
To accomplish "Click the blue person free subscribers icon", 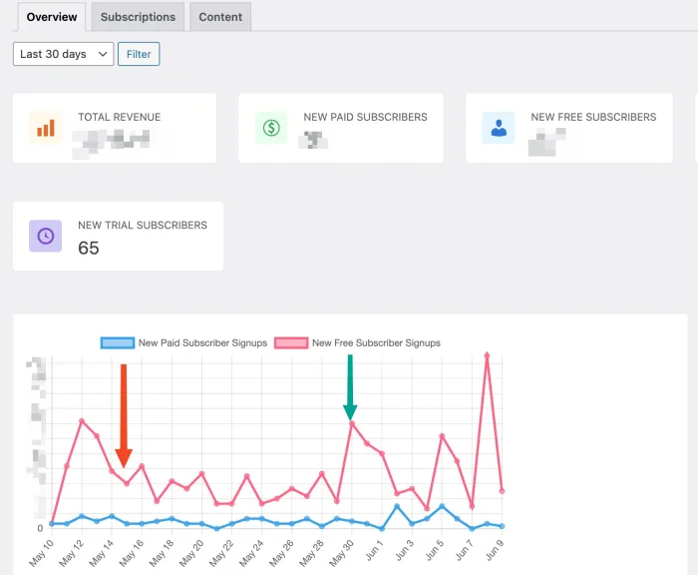I will coord(499,128).
